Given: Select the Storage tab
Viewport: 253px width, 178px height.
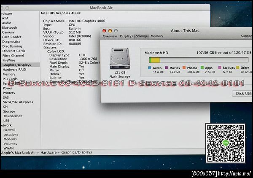Looking at the screenshot, I should pyautogui.click(x=142, y=36).
